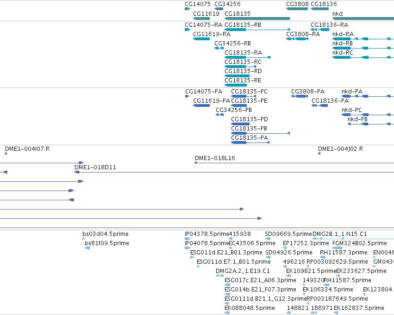Click transcript CG18135-RD label
The height and width of the screenshot is (315, 394).
pyautogui.click(x=243, y=71)
